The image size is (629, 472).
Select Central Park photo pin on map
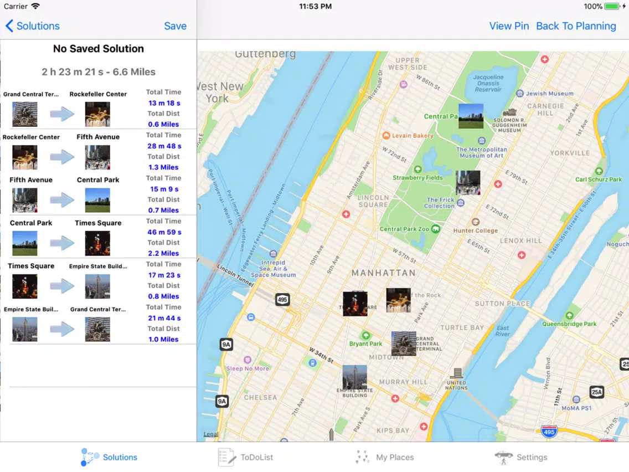471,116
